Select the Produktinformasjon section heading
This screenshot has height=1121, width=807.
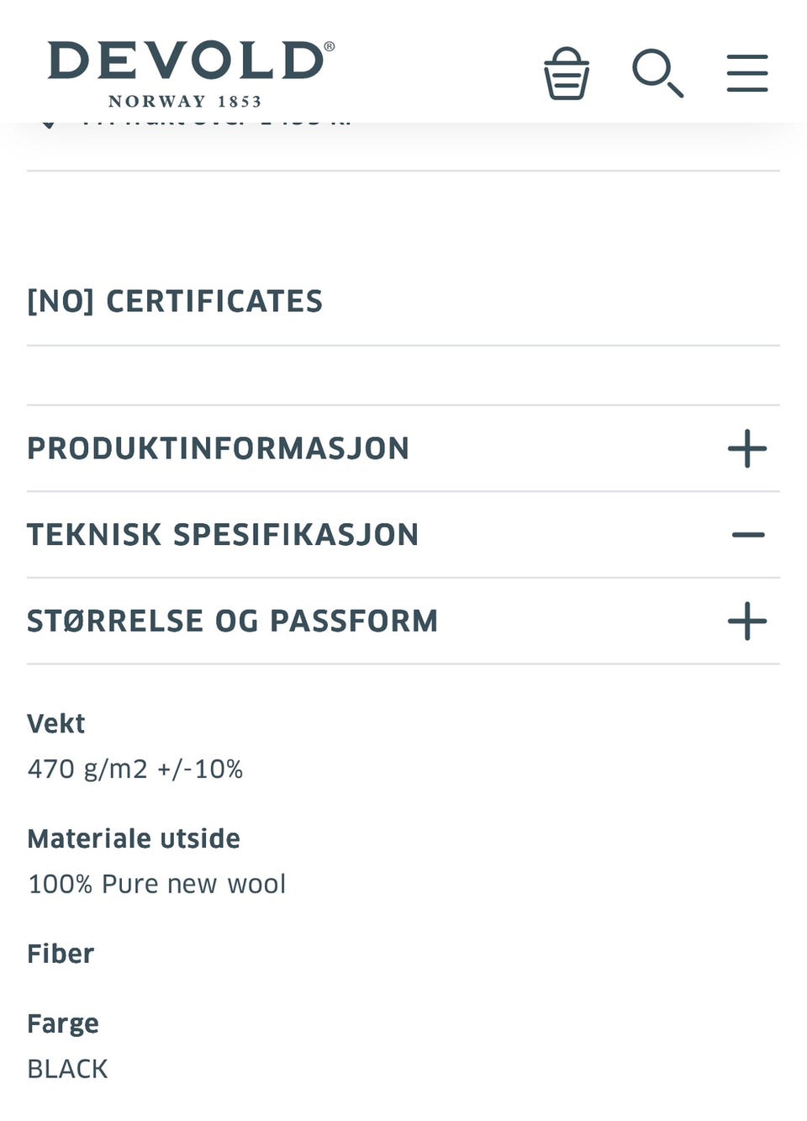tap(218, 449)
